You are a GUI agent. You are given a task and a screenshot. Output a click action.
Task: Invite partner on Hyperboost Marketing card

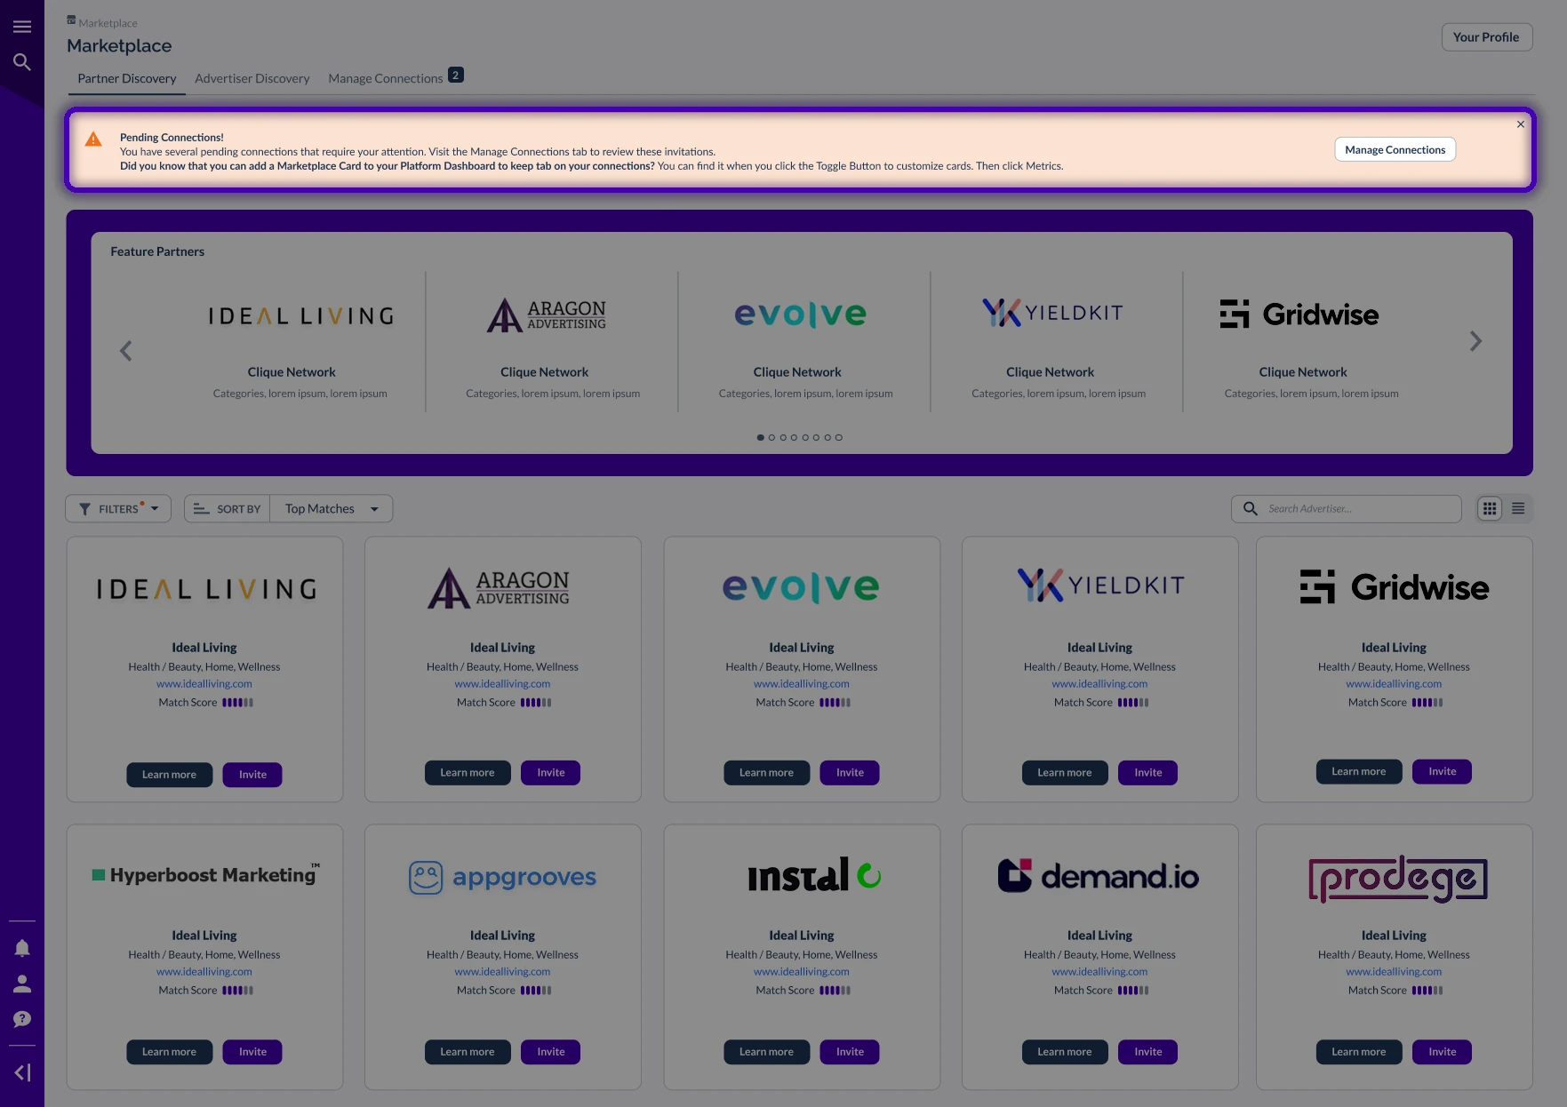pyautogui.click(x=252, y=1052)
